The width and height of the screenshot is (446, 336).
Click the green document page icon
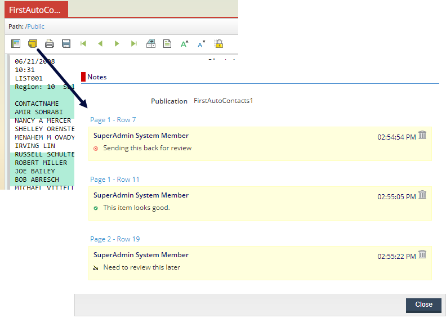(x=167, y=44)
